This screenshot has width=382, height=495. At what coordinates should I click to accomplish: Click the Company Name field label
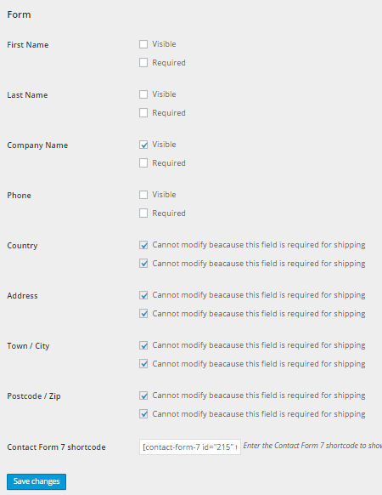[x=37, y=145]
